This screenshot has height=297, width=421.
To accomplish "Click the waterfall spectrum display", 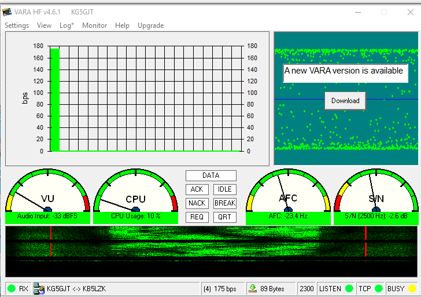I will (x=211, y=251).
